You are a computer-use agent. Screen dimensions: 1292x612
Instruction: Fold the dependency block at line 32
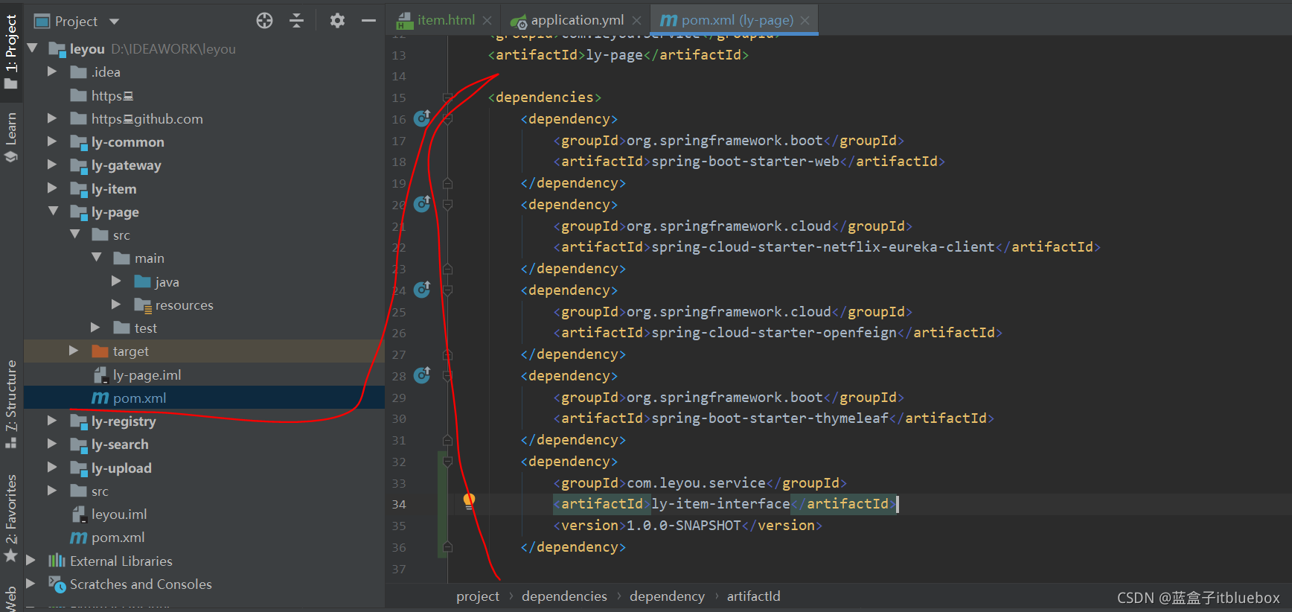(x=447, y=462)
